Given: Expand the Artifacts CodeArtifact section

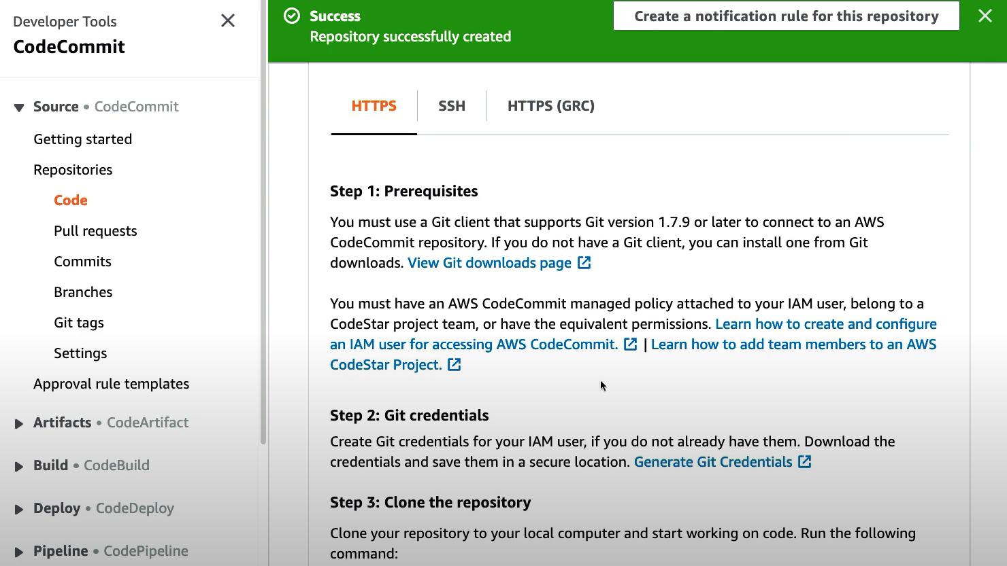Looking at the screenshot, I should pyautogui.click(x=19, y=423).
